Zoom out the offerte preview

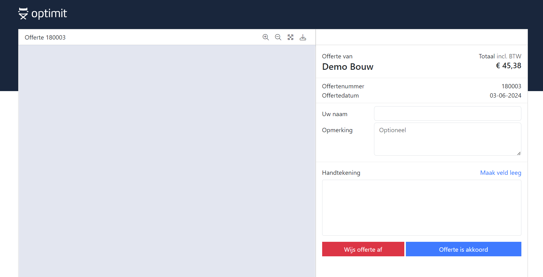point(278,37)
